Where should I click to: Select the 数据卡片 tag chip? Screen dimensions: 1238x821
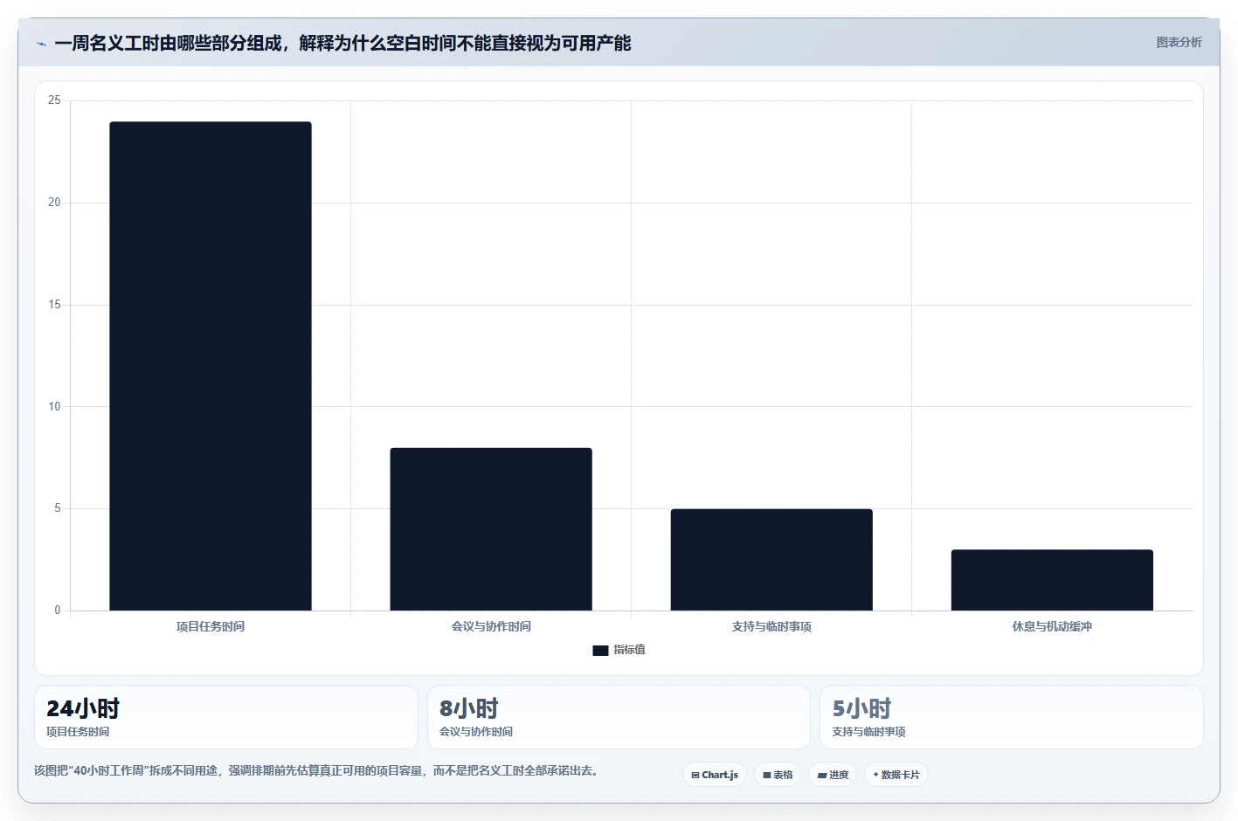click(x=896, y=775)
